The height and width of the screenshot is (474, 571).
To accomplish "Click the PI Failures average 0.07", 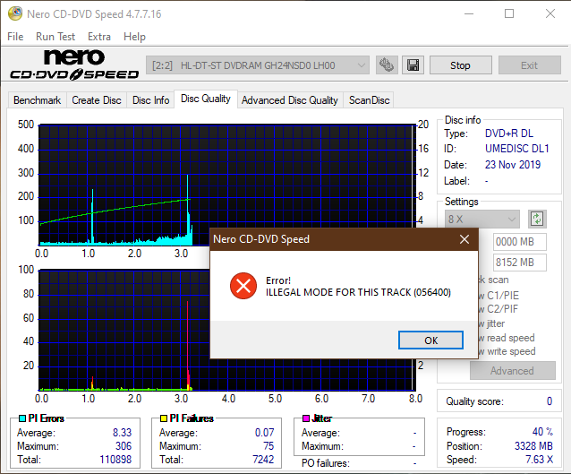I will (264, 433).
